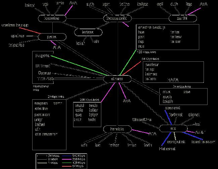Select the central athens network node
Viewport: 218px width, 169px height.
pyautogui.click(x=117, y=79)
